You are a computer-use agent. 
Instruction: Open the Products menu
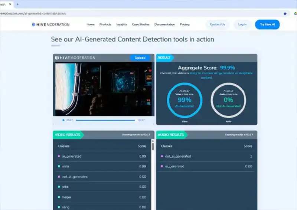tap(105, 24)
